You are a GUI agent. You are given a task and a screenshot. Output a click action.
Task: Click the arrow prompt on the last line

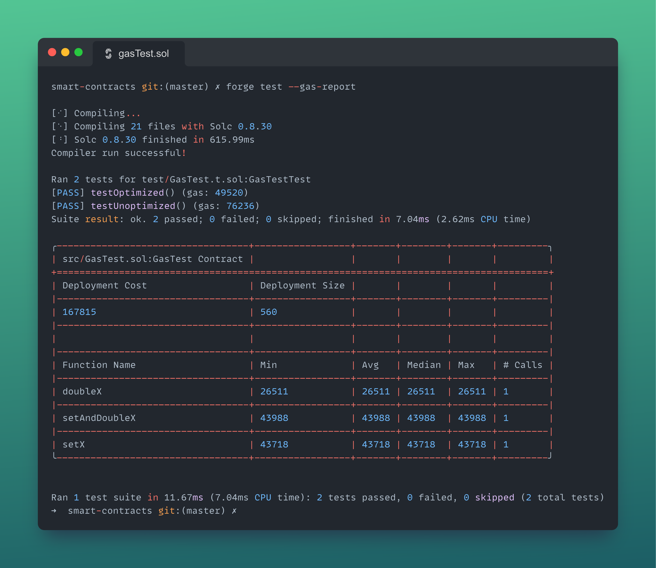pyautogui.click(x=53, y=511)
